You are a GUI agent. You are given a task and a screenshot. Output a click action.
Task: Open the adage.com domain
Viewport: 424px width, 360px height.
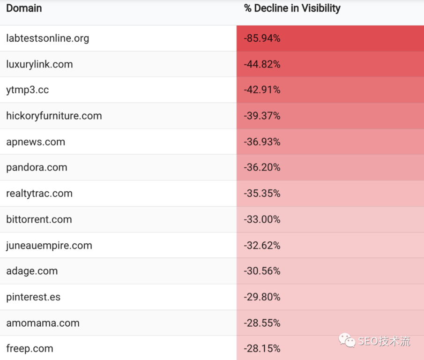[x=32, y=271]
